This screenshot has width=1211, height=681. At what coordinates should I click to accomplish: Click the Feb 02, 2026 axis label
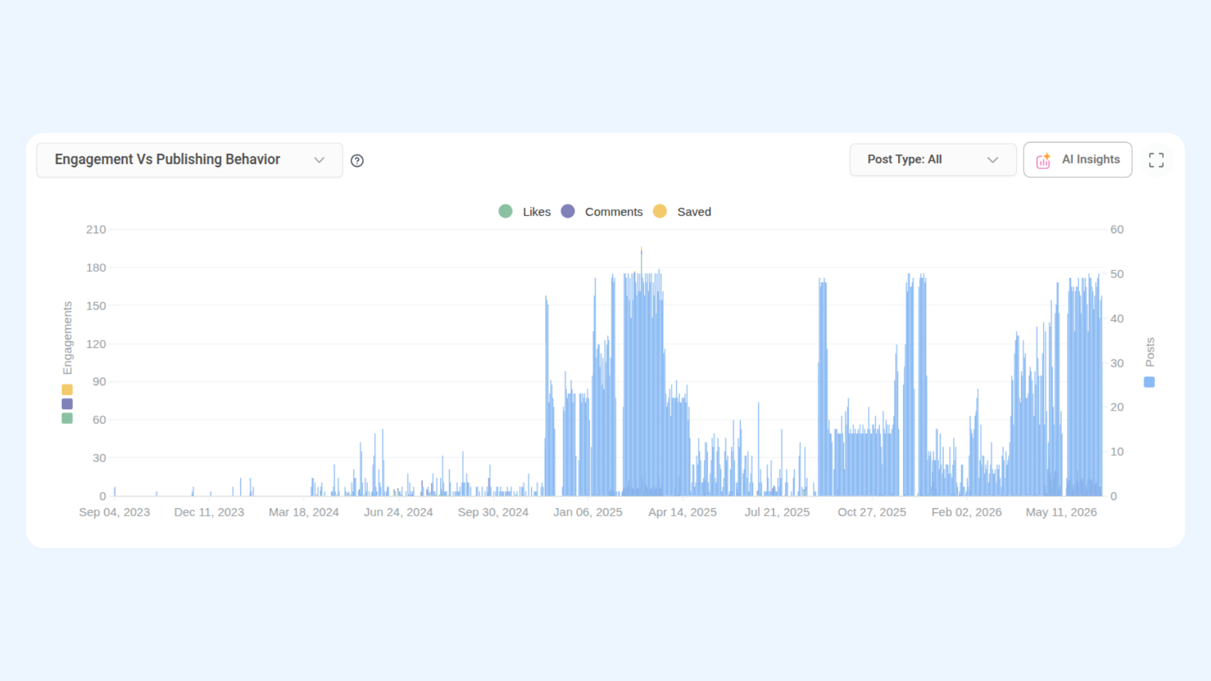click(x=966, y=513)
